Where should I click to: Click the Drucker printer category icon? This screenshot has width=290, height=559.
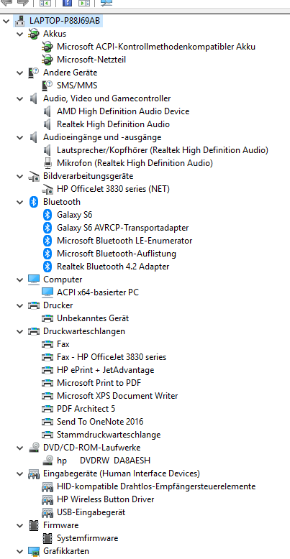click(34, 305)
